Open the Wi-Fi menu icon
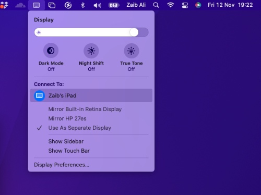The image size is (261, 195). click(x=171, y=5)
